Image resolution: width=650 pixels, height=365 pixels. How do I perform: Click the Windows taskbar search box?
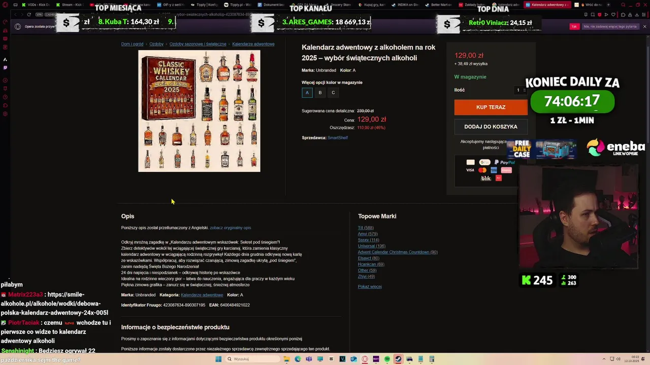(252, 359)
